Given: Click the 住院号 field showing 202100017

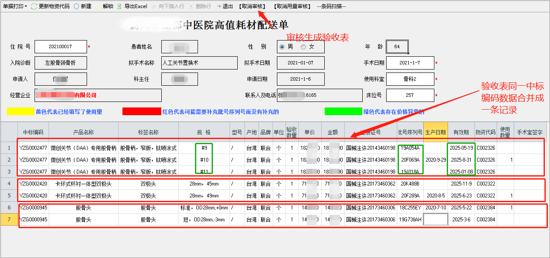Looking at the screenshot, I should (61, 46).
